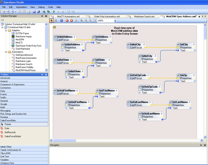Click the designer horizontal scrollbar thumb

pos(64,141)
